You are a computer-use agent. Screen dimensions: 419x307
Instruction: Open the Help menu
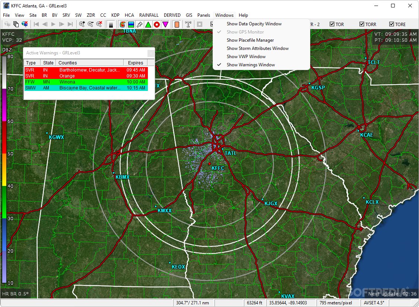(244, 15)
